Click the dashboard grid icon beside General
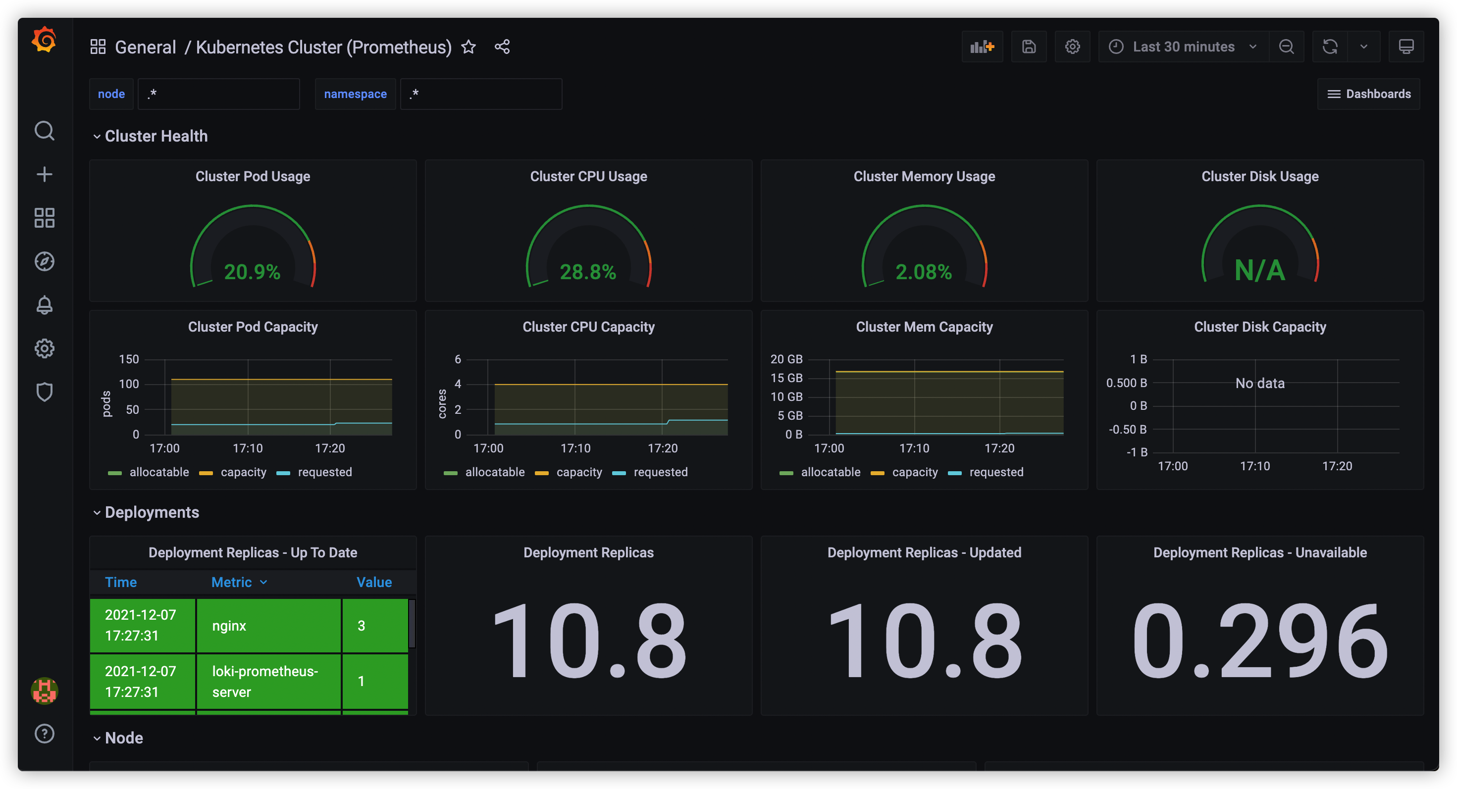Viewport: 1457px width, 789px height. coord(98,47)
